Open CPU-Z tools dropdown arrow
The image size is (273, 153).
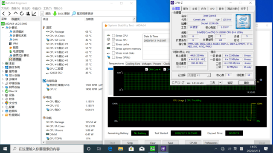click(220, 82)
